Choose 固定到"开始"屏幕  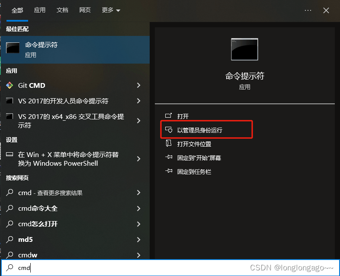click(199, 158)
